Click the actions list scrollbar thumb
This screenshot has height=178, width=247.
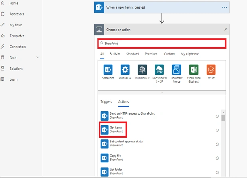223,118
